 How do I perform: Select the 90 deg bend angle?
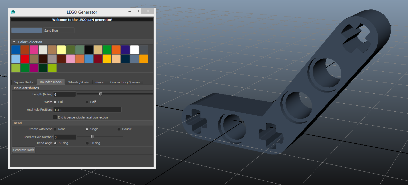pyautogui.click(x=87, y=143)
